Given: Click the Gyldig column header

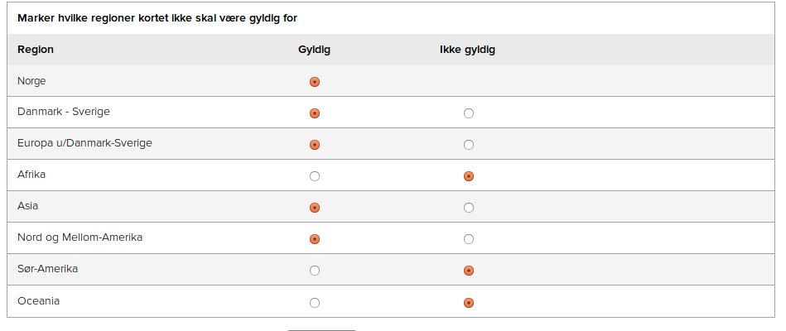Looking at the screenshot, I should pyautogui.click(x=314, y=50).
